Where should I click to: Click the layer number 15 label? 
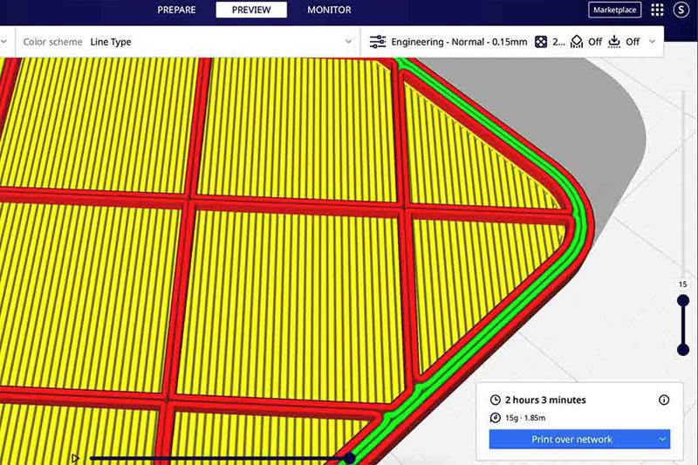tap(683, 284)
